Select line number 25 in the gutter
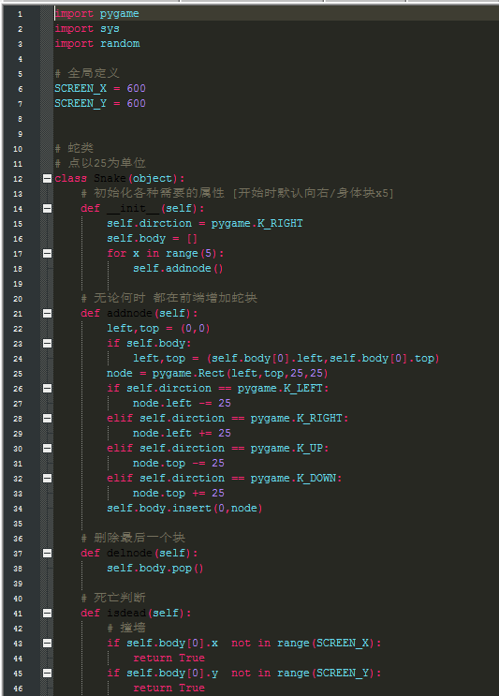 point(18,374)
